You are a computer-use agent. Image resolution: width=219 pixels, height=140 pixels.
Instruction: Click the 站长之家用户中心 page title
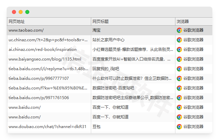(109, 40)
